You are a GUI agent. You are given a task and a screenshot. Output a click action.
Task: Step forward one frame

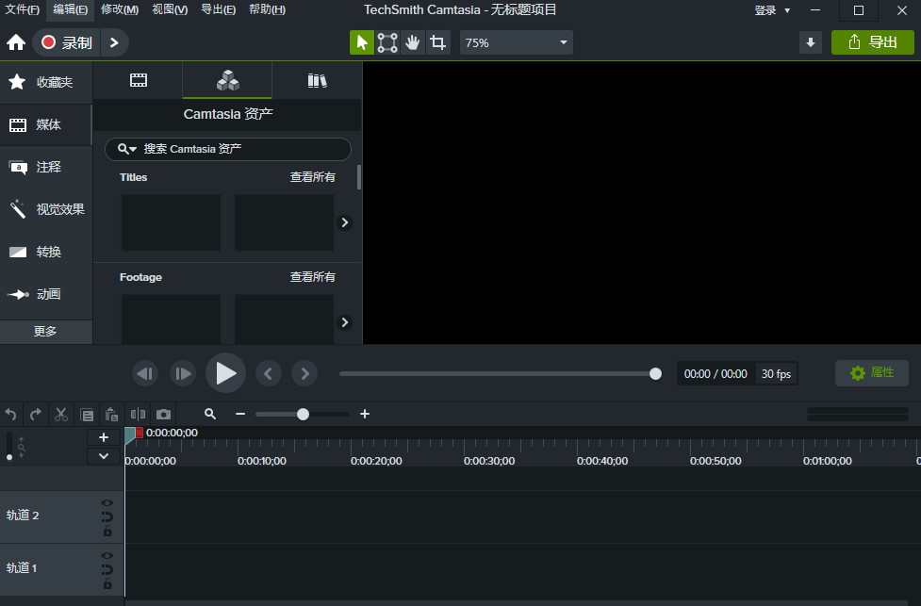pyautogui.click(x=183, y=373)
